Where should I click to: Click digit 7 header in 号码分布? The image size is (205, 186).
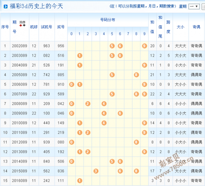[x=128, y=34]
